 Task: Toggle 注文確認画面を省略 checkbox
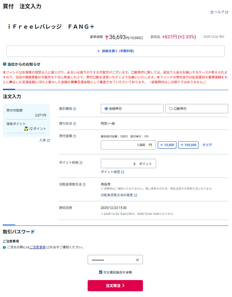point(100,272)
